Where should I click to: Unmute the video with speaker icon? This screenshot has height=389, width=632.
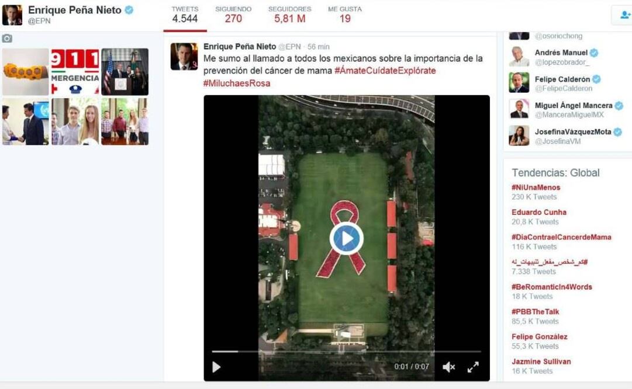pos(448,367)
